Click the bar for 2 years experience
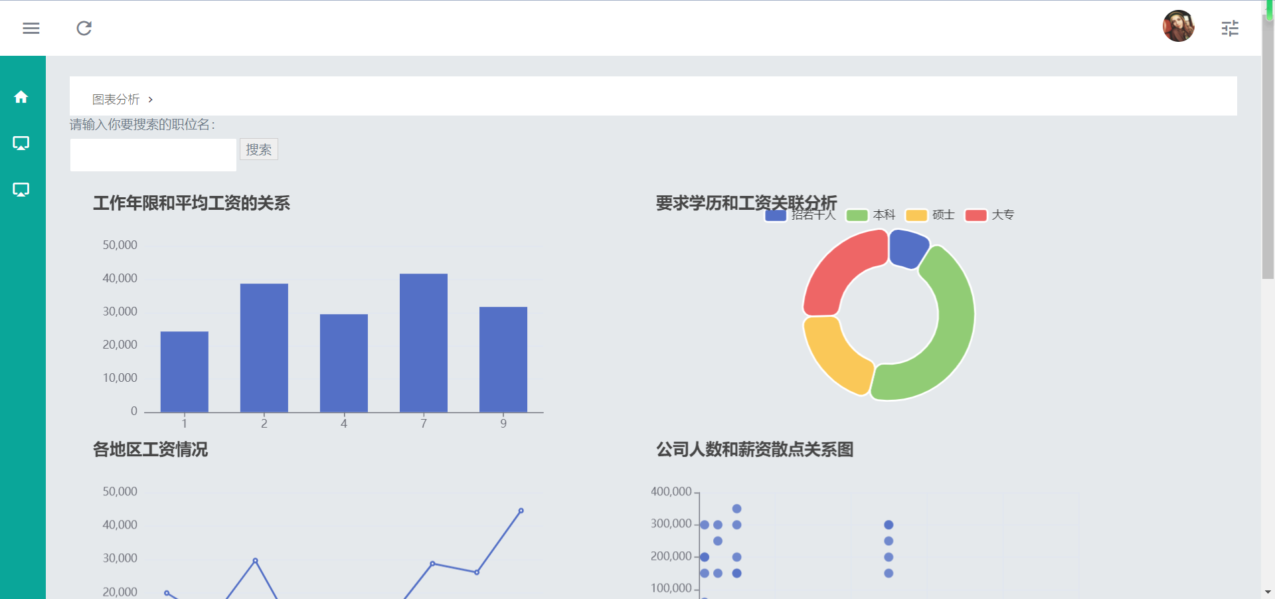The width and height of the screenshot is (1275, 599). (x=264, y=348)
